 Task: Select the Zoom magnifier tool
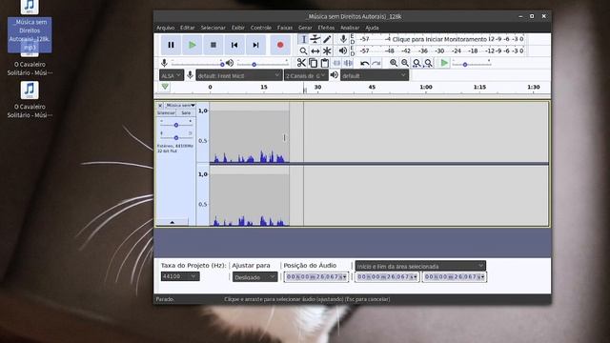point(304,50)
